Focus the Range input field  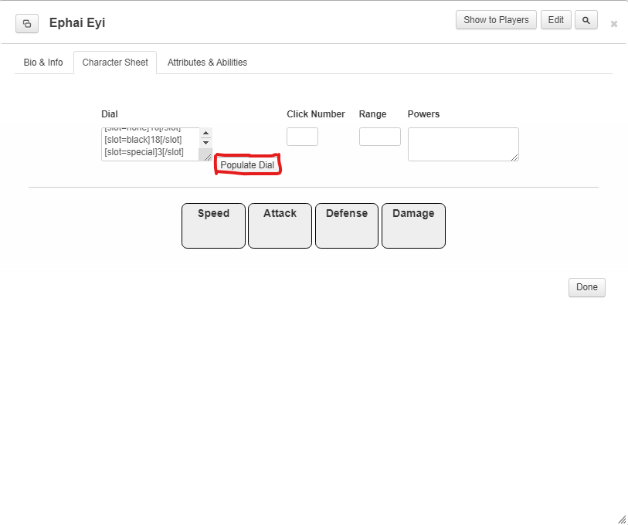(380, 137)
